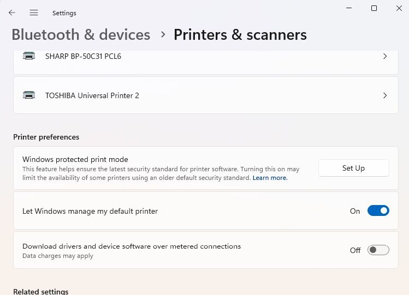
Task: Select Printers & scanners breadcrumb title
Action: point(240,35)
